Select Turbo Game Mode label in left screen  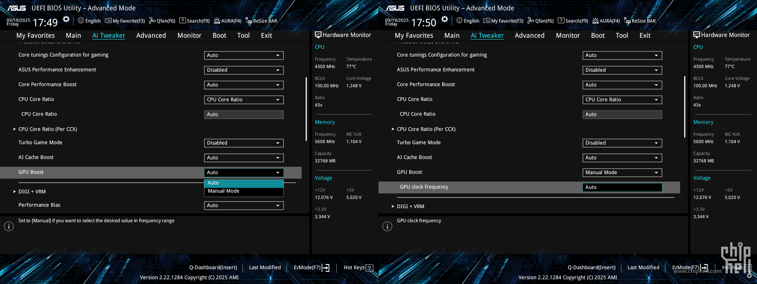click(40, 143)
